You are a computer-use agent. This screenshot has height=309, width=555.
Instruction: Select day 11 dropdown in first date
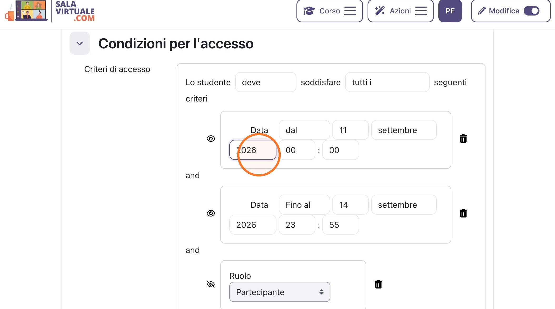(350, 130)
